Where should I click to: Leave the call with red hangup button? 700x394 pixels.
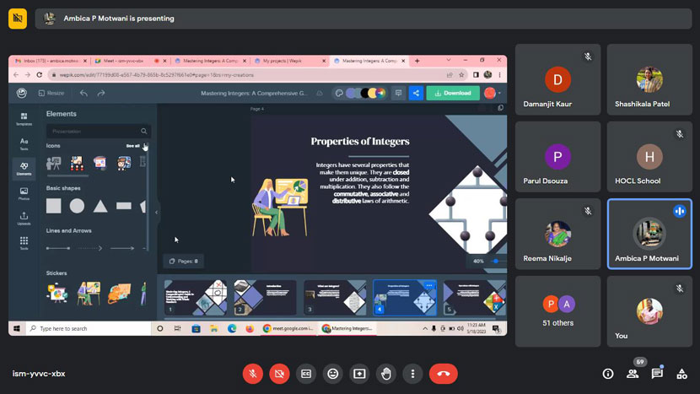click(443, 373)
